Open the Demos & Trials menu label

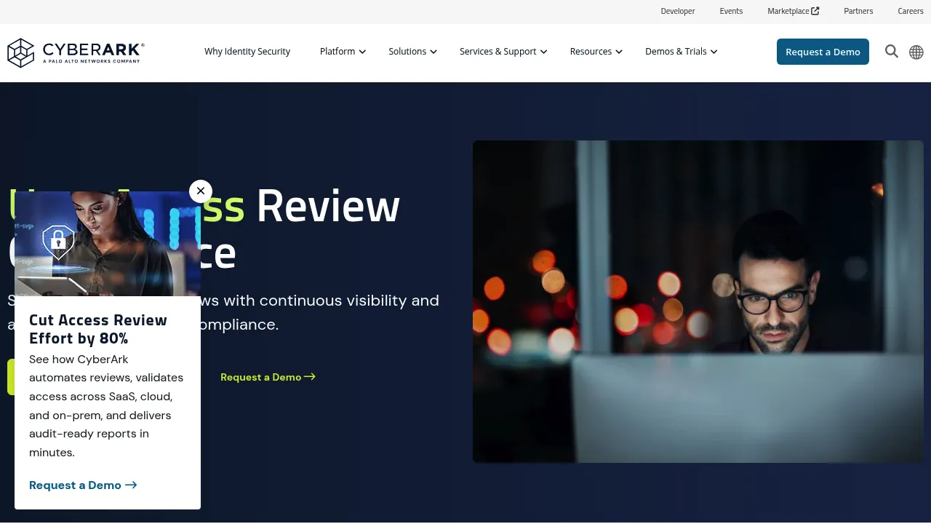[x=676, y=52]
